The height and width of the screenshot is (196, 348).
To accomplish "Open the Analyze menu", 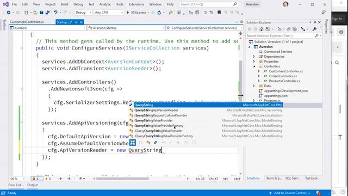I will 105,4.
